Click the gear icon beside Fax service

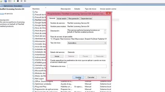34,12
